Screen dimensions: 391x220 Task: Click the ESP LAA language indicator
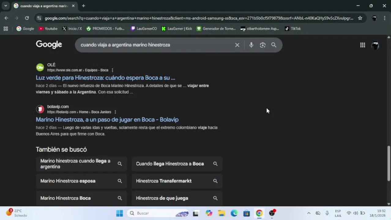point(338,213)
